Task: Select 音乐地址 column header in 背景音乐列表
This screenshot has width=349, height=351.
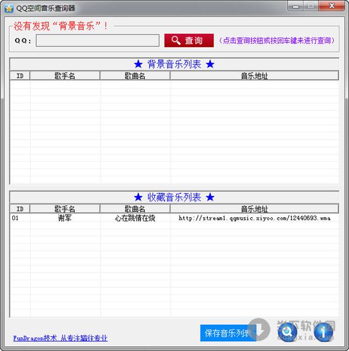Action: click(x=254, y=76)
